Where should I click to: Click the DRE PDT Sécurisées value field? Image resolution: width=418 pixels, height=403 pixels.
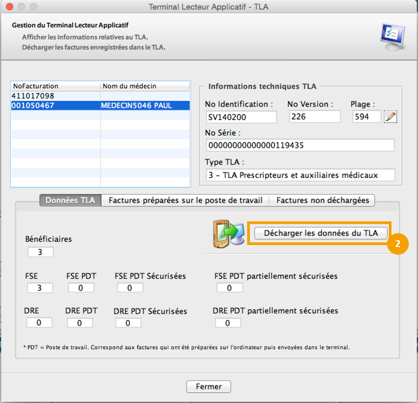(x=128, y=323)
